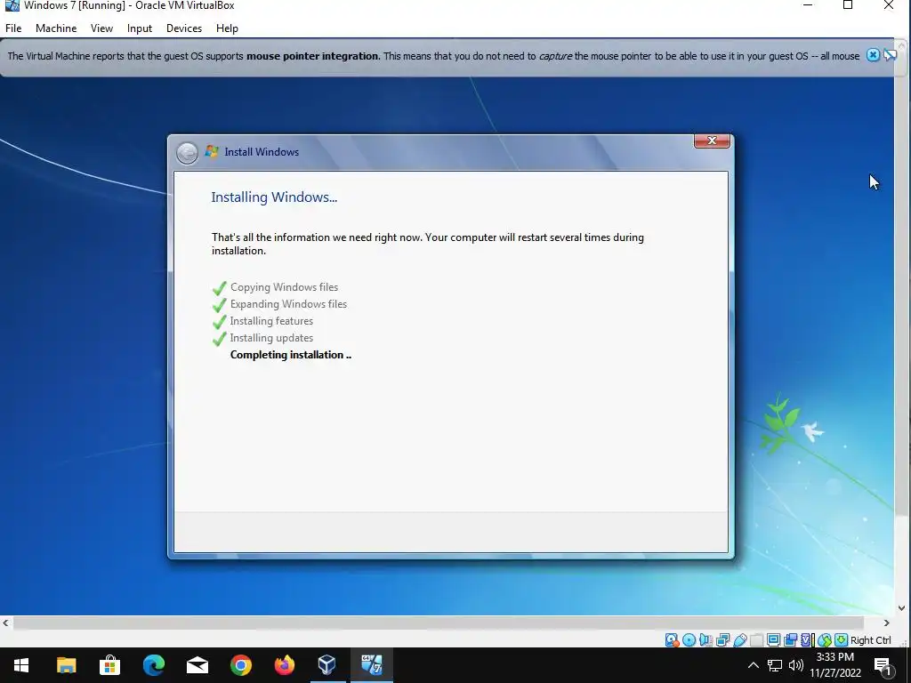Click the Right Ctrl host key label
Viewport: 911px width, 683px height.
(x=870, y=640)
